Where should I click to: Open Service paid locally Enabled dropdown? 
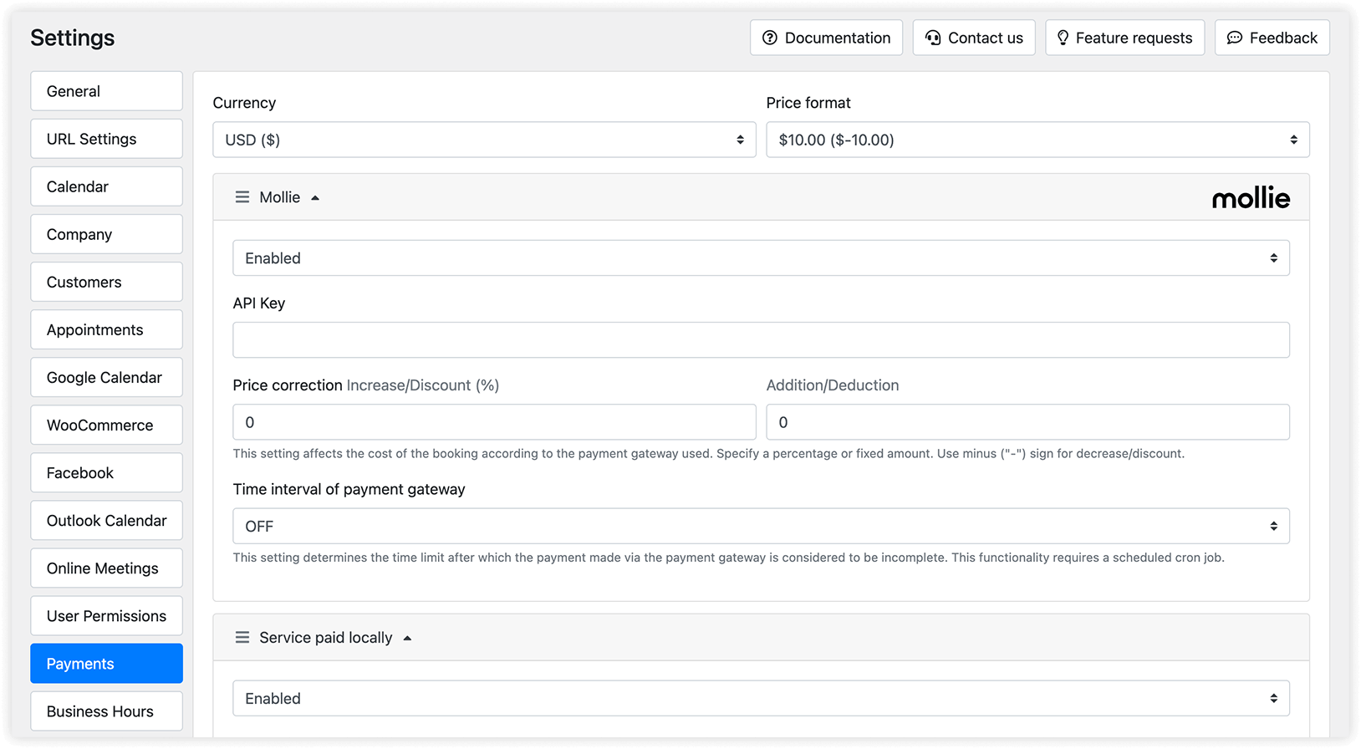761,699
